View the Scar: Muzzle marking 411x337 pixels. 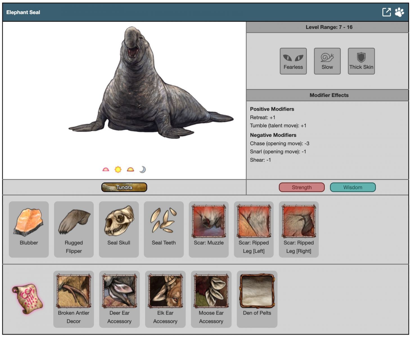pos(209,229)
